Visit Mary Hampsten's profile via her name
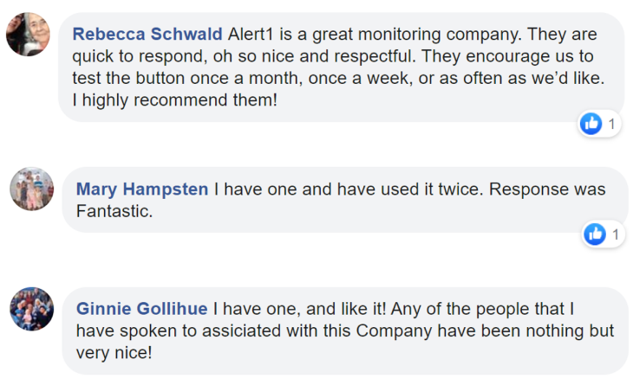 pyautogui.click(x=142, y=189)
